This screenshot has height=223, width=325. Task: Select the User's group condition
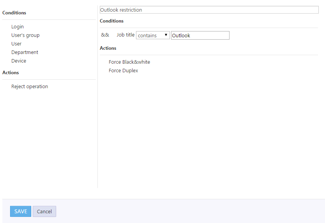point(25,35)
